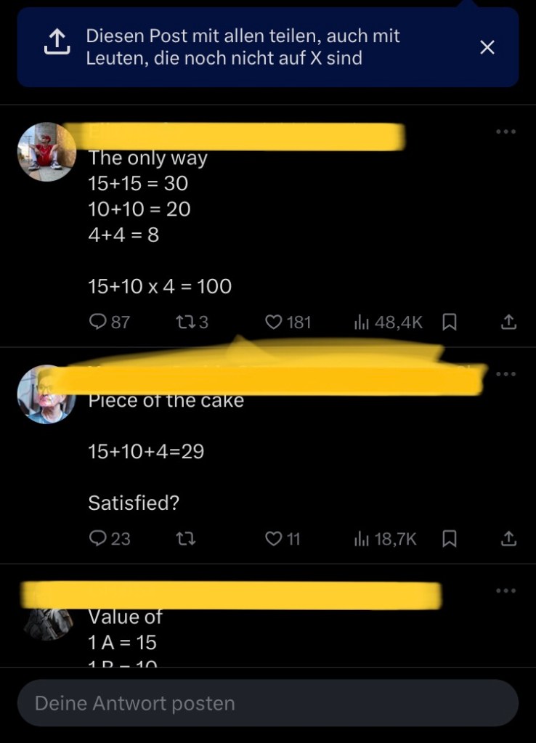Repost the "Piece of the cake" reply
This screenshot has width=536, height=743.
(x=185, y=539)
